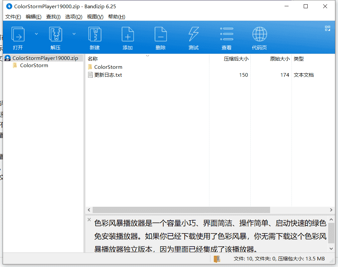
Task: Click the Bandizip app icon in title bar
Action: click(9, 7)
